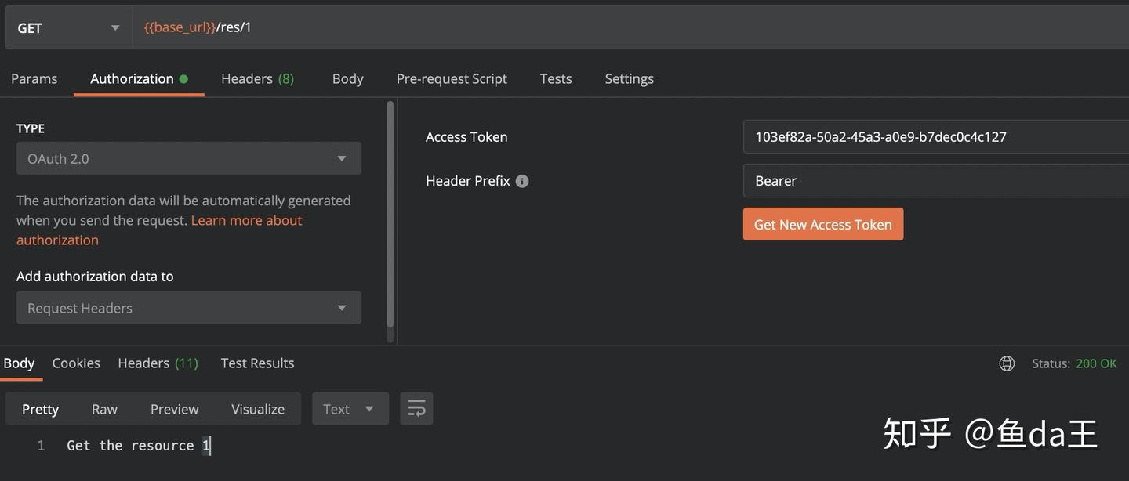Open the Text format dropdown
This screenshot has width=1129, height=481.
coord(350,409)
